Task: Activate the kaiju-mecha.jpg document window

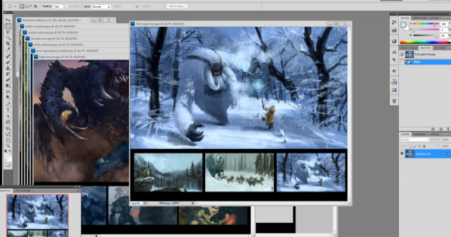Action: pyautogui.click(x=81, y=57)
